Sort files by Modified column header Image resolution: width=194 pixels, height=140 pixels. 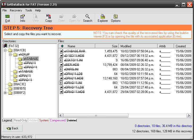(138, 46)
